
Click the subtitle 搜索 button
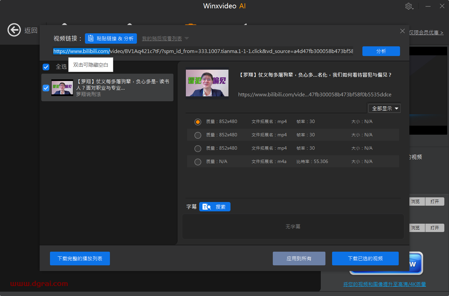coord(215,207)
